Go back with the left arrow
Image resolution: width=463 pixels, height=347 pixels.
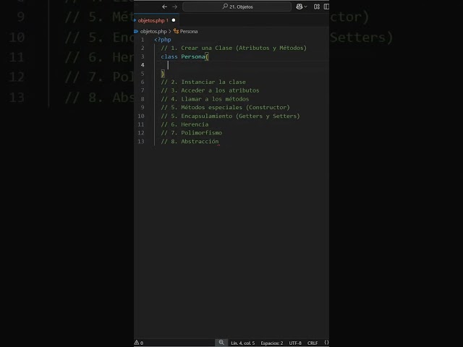click(x=164, y=7)
